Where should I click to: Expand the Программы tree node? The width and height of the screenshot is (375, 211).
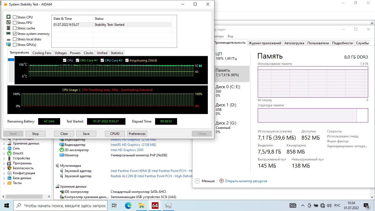(4, 163)
